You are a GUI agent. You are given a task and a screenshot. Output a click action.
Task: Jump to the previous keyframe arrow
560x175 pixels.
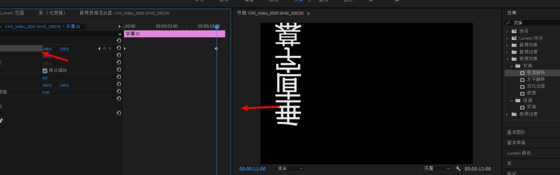[x=99, y=49]
